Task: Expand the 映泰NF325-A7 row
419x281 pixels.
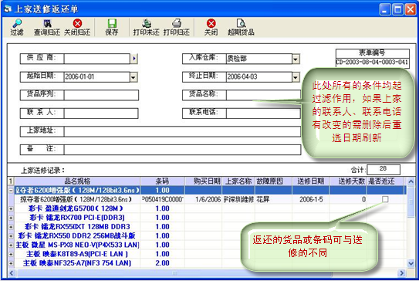Action: (x=11, y=263)
